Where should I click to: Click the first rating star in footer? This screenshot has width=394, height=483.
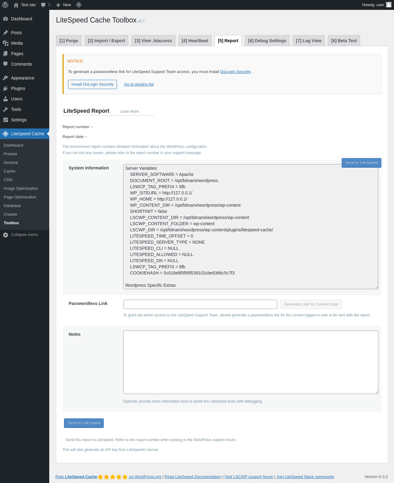[100, 477]
